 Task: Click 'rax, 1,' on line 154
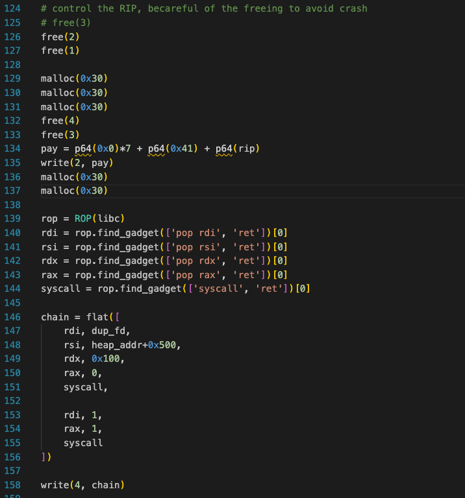coord(82,429)
